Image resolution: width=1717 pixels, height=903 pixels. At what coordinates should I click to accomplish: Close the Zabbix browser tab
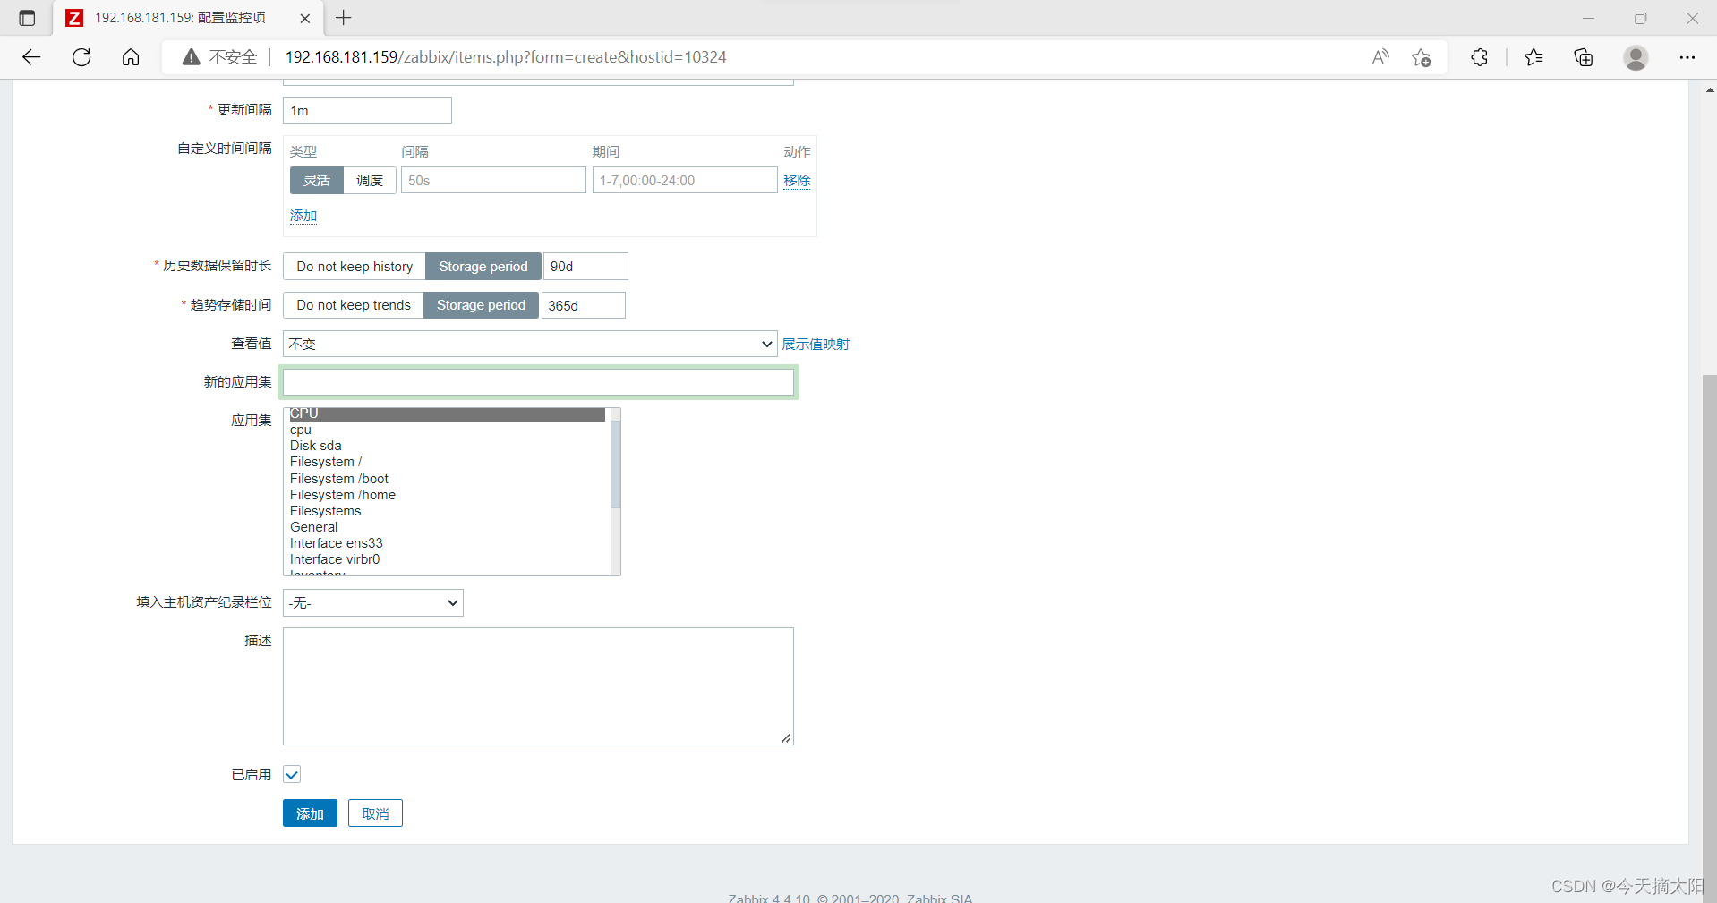(304, 18)
